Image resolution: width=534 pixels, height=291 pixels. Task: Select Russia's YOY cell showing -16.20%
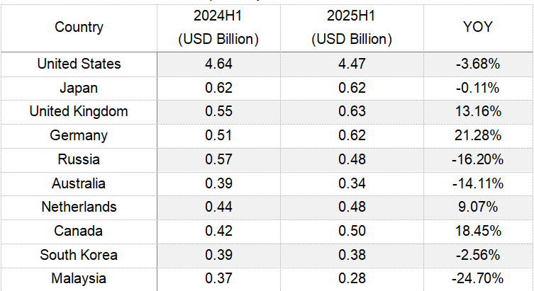pos(478,159)
